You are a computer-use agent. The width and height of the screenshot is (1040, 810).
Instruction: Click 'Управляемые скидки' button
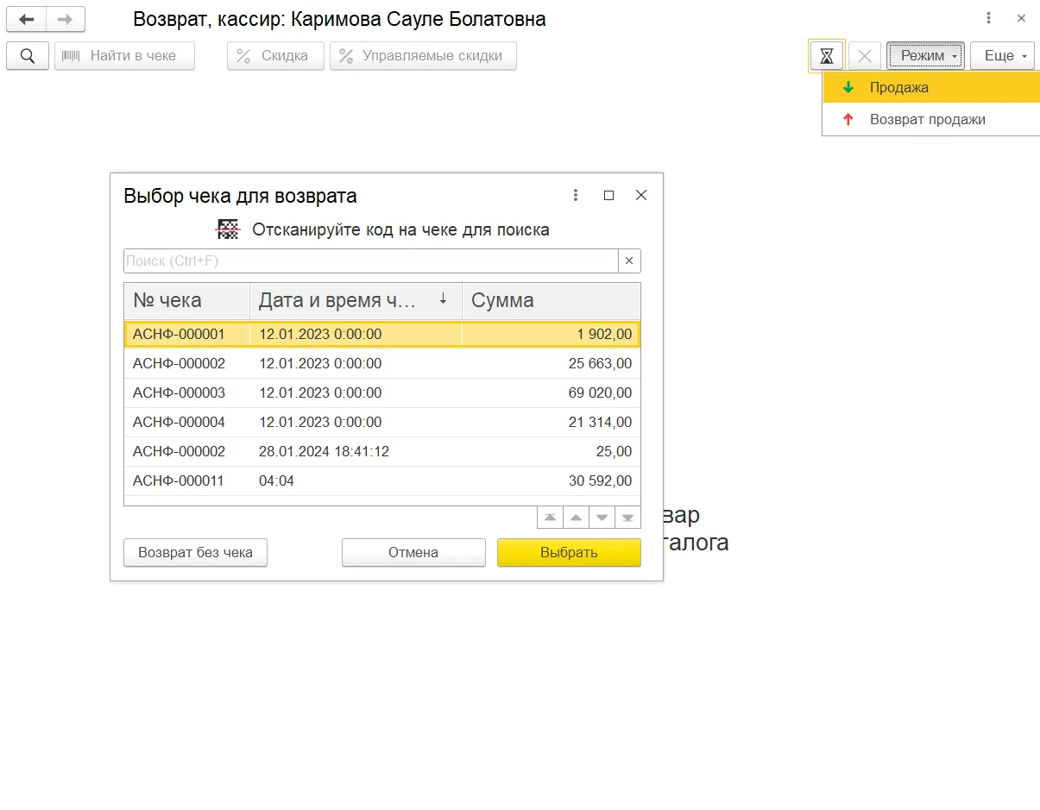pos(423,56)
